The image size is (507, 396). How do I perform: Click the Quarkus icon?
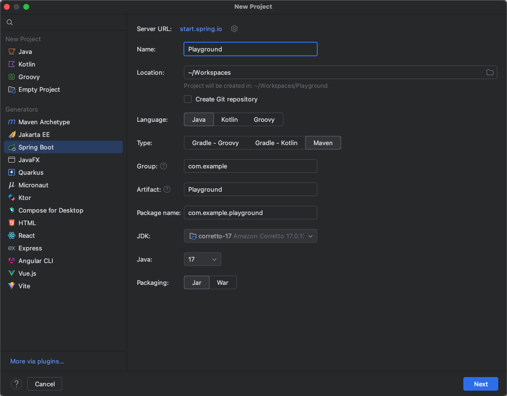(x=12, y=172)
